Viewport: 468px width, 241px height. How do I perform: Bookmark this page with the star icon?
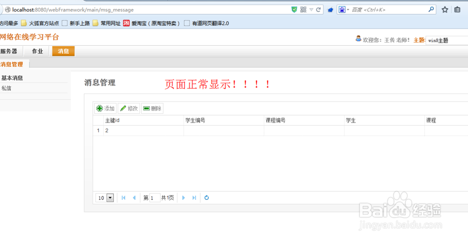click(x=445, y=10)
